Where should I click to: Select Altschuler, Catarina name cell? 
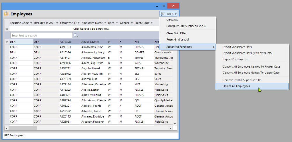pos(94,84)
